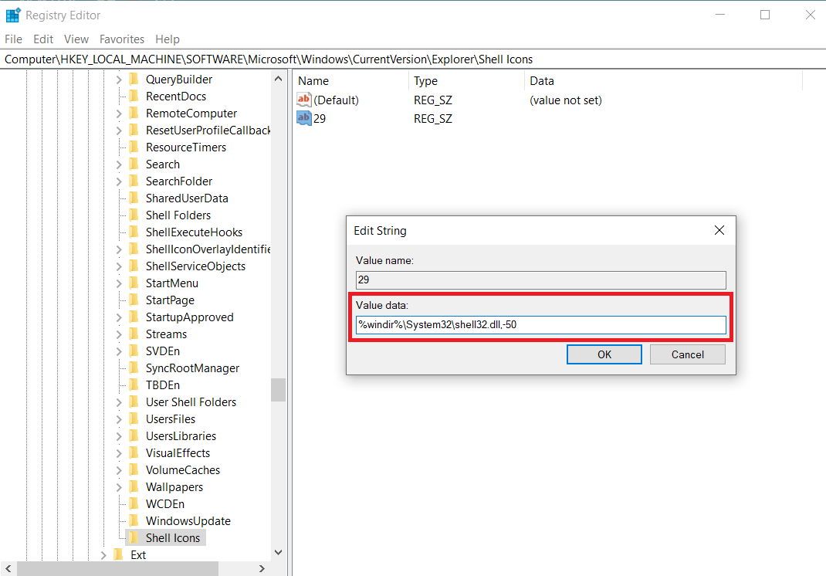Viewport: 826px width, 576px height.
Task: Click the QueryBuilder folder icon
Action: [134, 79]
